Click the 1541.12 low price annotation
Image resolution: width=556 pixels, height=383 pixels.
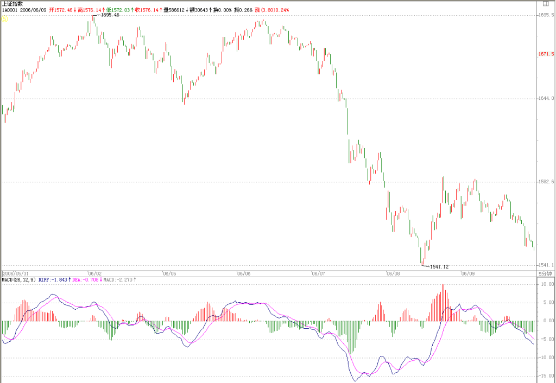439,267
